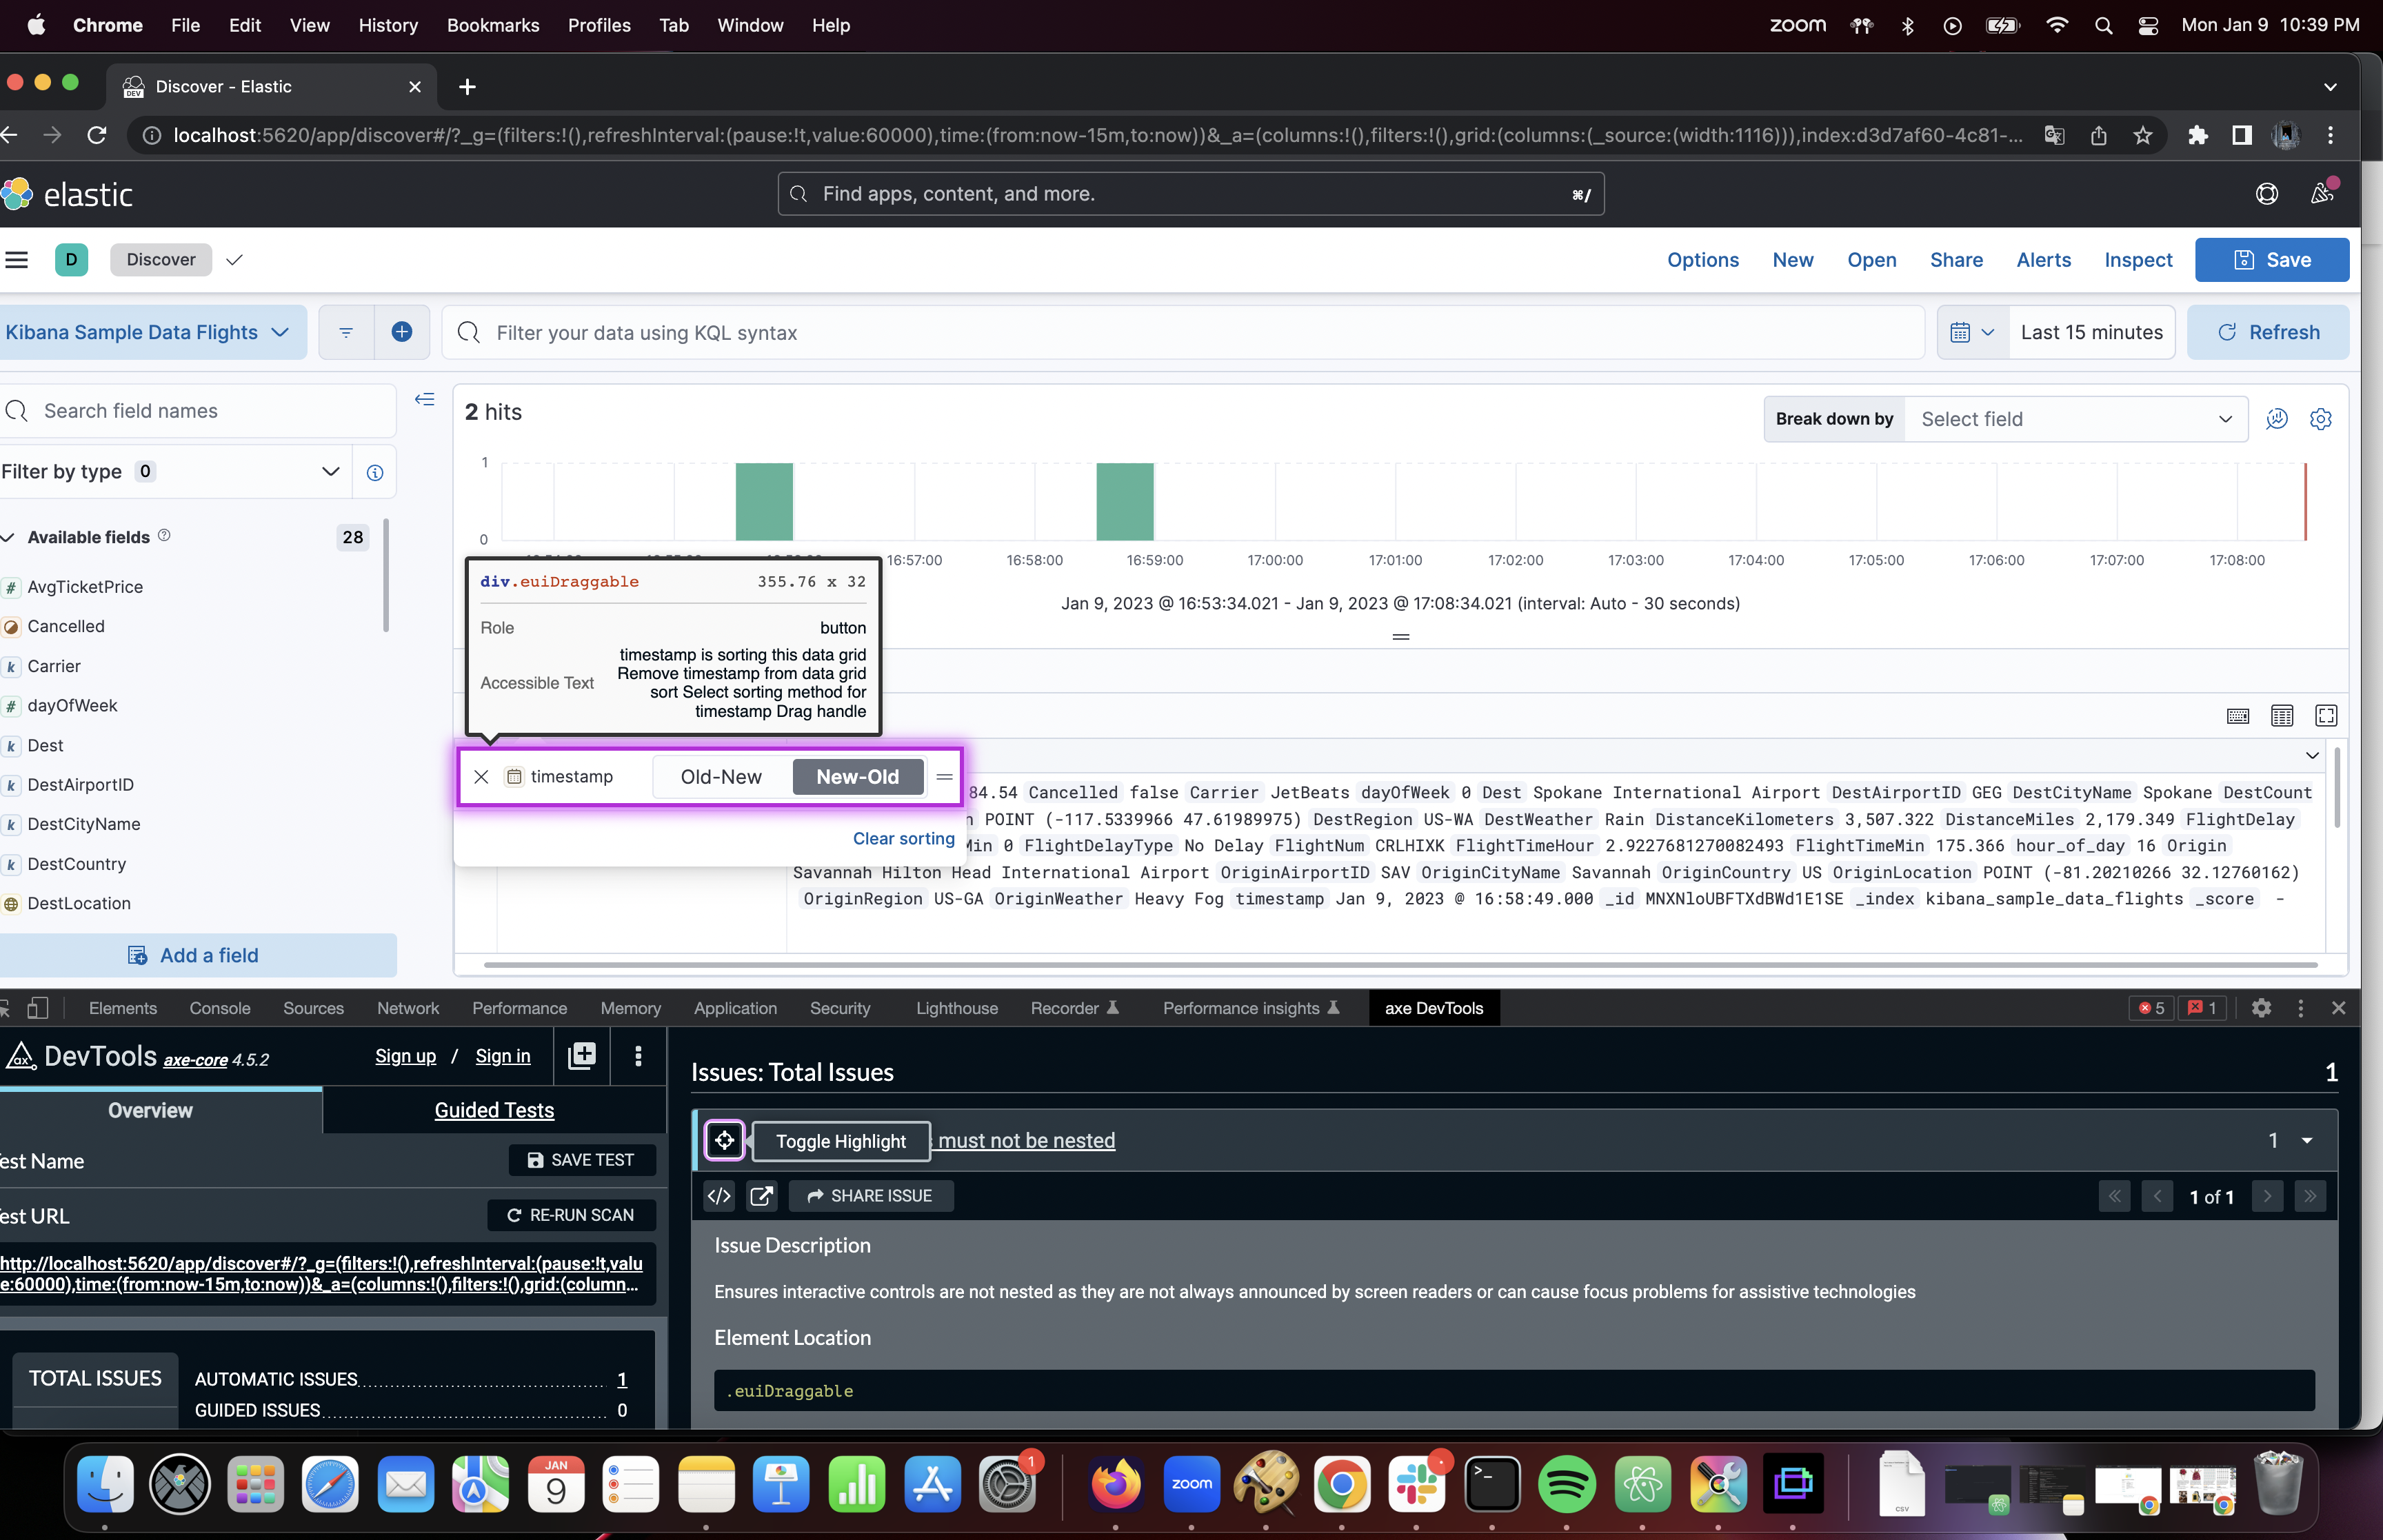Click SHARE ISSUE button
This screenshot has width=2383, height=1540.
point(870,1196)
